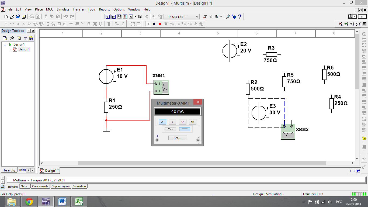Click the Zoom Out magnifier icon
The height and width of the screenshot is (207, 368).
coord(346,24)
